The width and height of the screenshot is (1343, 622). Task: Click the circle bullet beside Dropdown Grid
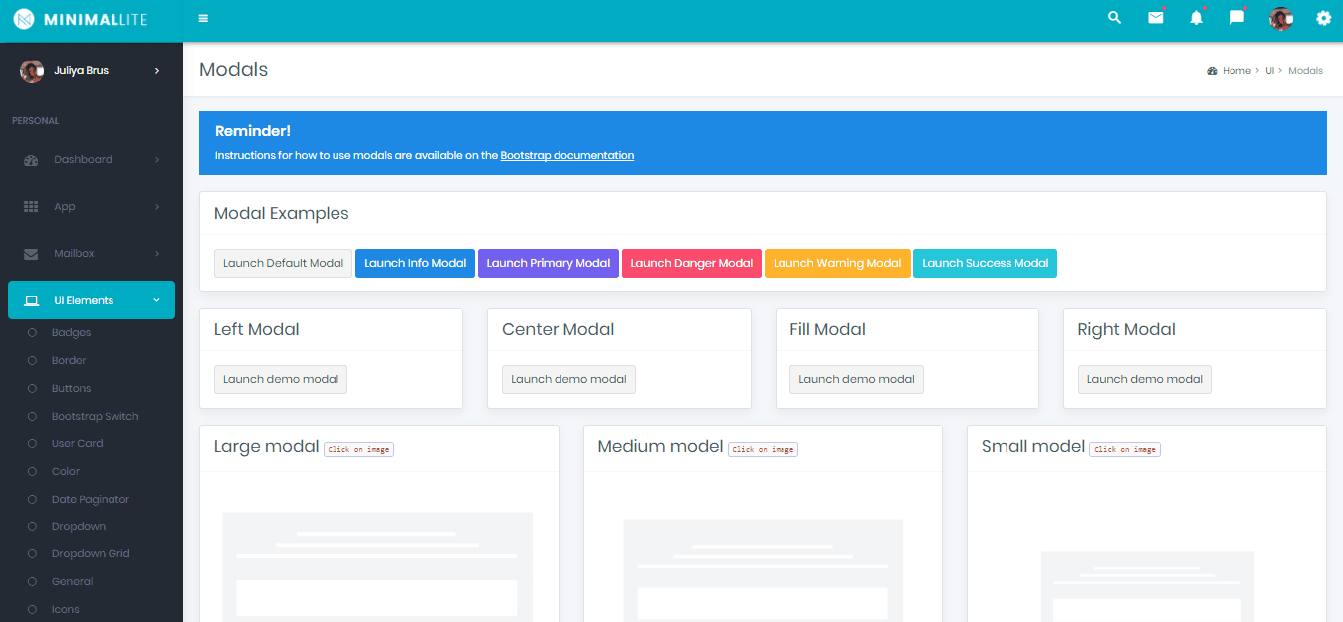point(32,554)
